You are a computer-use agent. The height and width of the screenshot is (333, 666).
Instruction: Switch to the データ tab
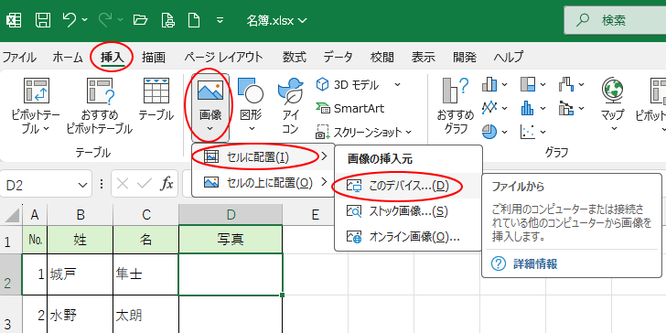click(338, 57)
